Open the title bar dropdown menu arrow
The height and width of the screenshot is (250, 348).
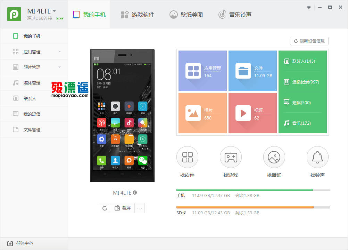(x=309, y=7)
